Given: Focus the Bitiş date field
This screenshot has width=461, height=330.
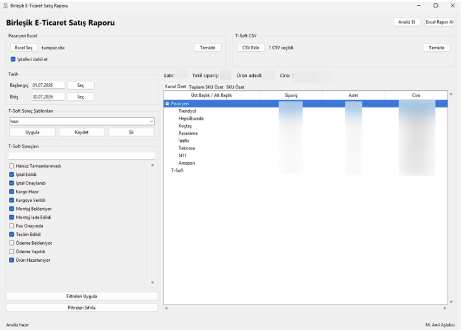Looking at the screenshot, I should [48, 97].
